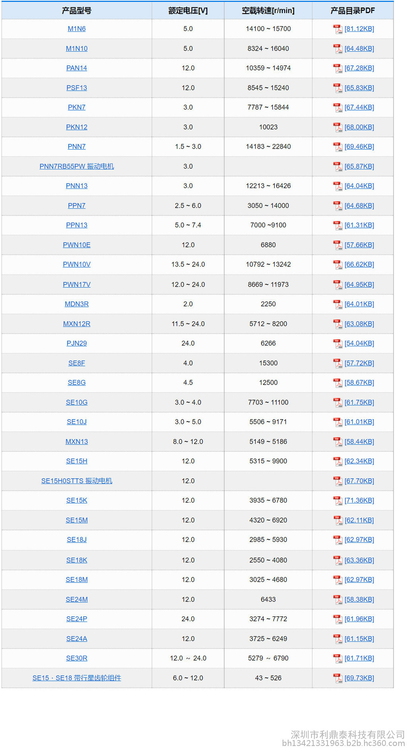Click the 空载转速[r/min] column header

(268, 11)
